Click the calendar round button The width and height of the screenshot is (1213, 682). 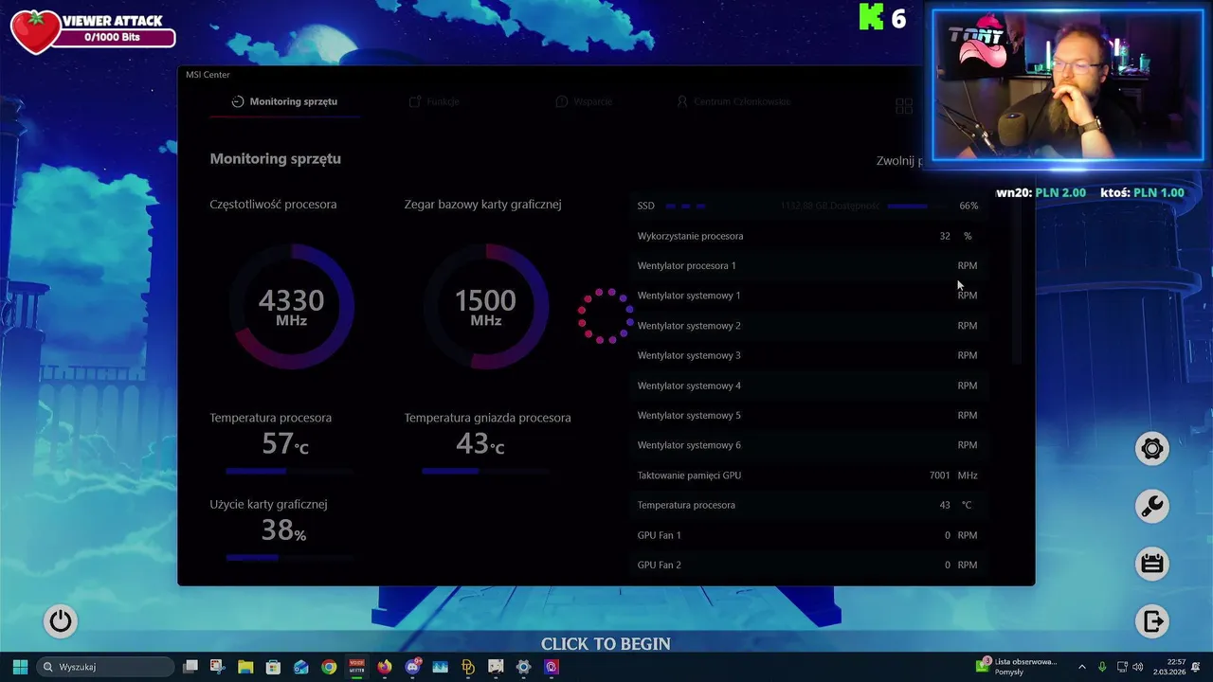[x=1152, y=564]
